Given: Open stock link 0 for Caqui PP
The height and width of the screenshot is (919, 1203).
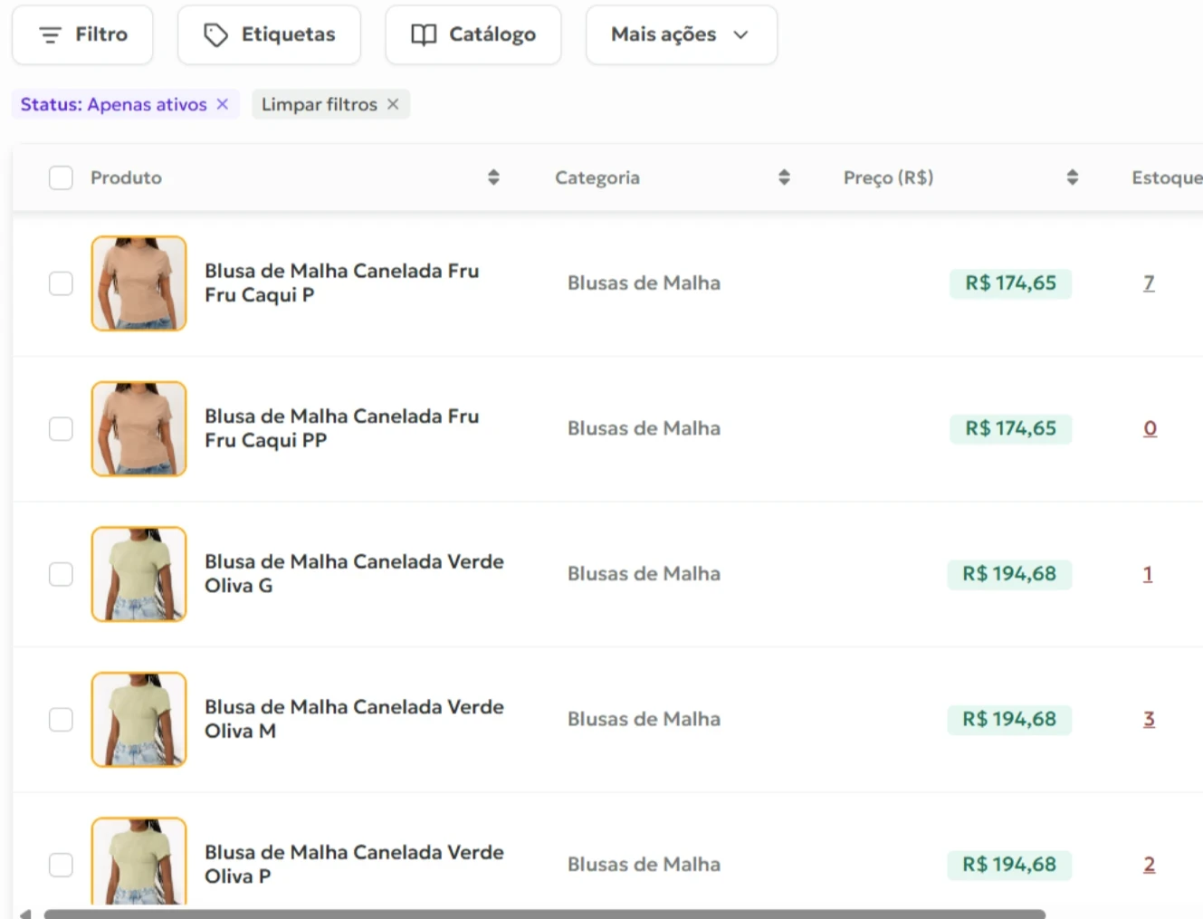Looking at the screenshot, I should coord(1150,428).
